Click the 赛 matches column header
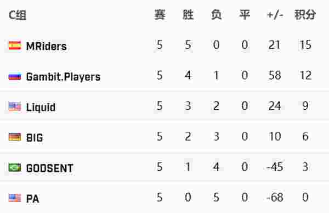The height and width of the screenshot is (213, 329). 160,15
